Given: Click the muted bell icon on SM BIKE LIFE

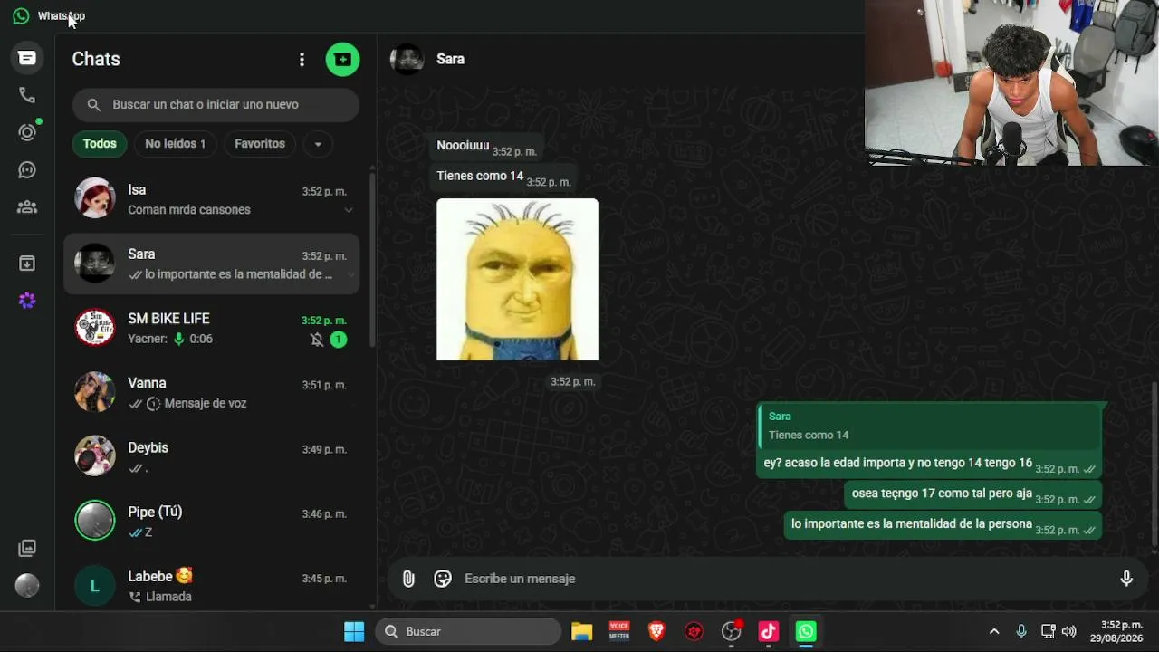Looking at the screenshot, I should coord(316,340).
